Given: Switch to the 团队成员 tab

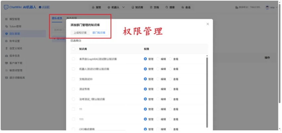Looking at the screenshot, I should (x=57, y=18).
